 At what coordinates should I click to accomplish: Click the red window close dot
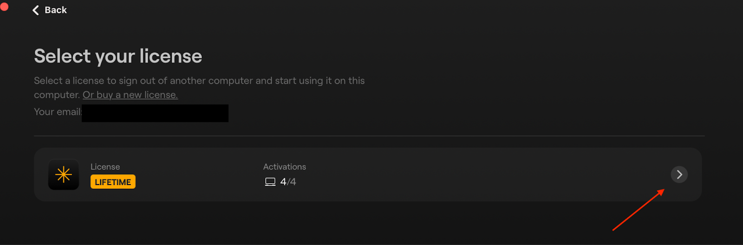(x=4, y=7)
